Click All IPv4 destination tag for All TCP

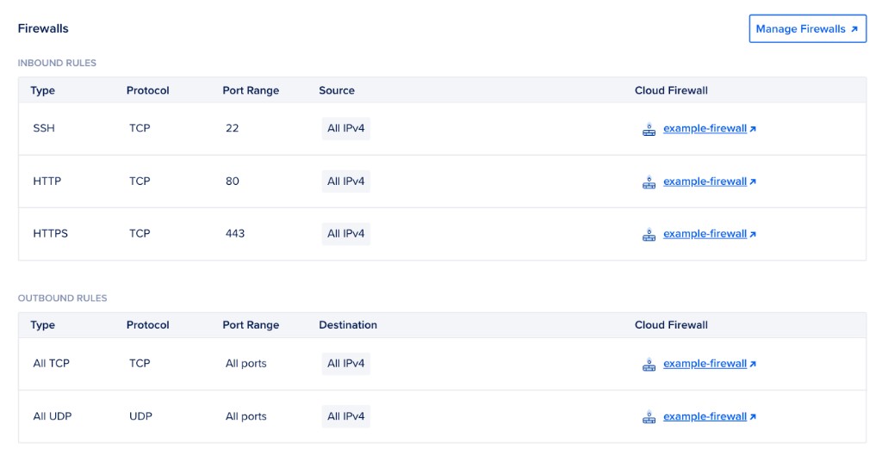(346, 363)
